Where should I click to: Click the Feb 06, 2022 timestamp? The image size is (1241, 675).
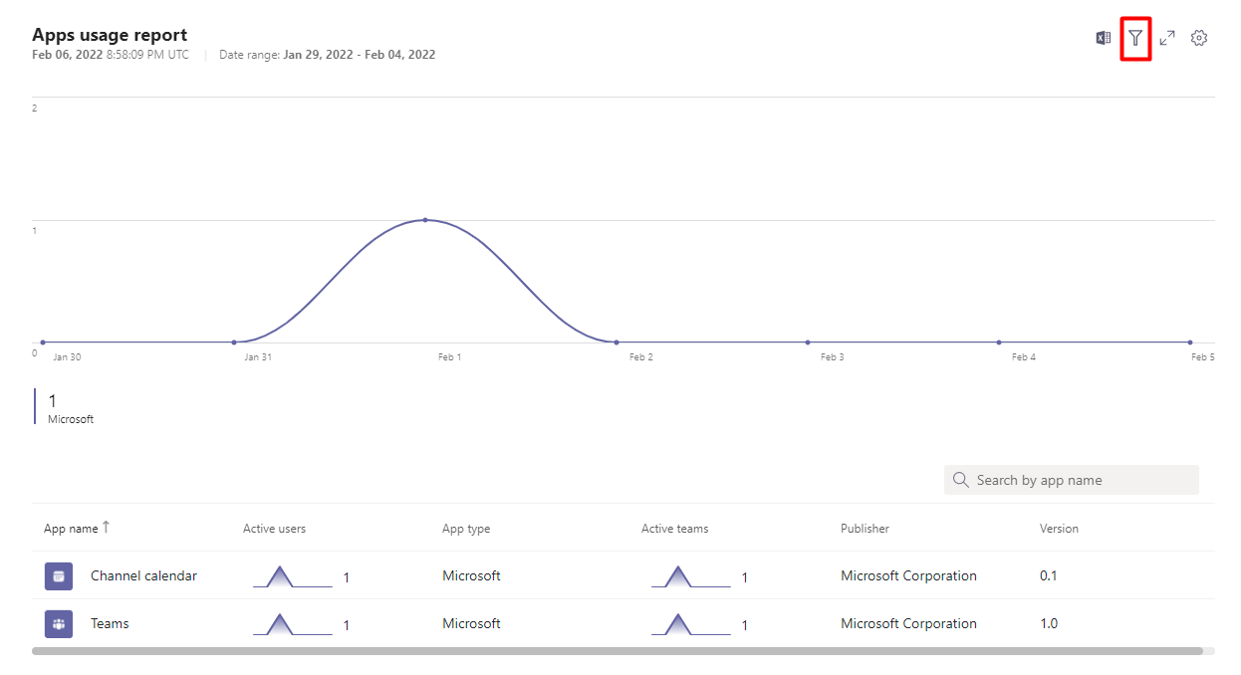point(111,55)
